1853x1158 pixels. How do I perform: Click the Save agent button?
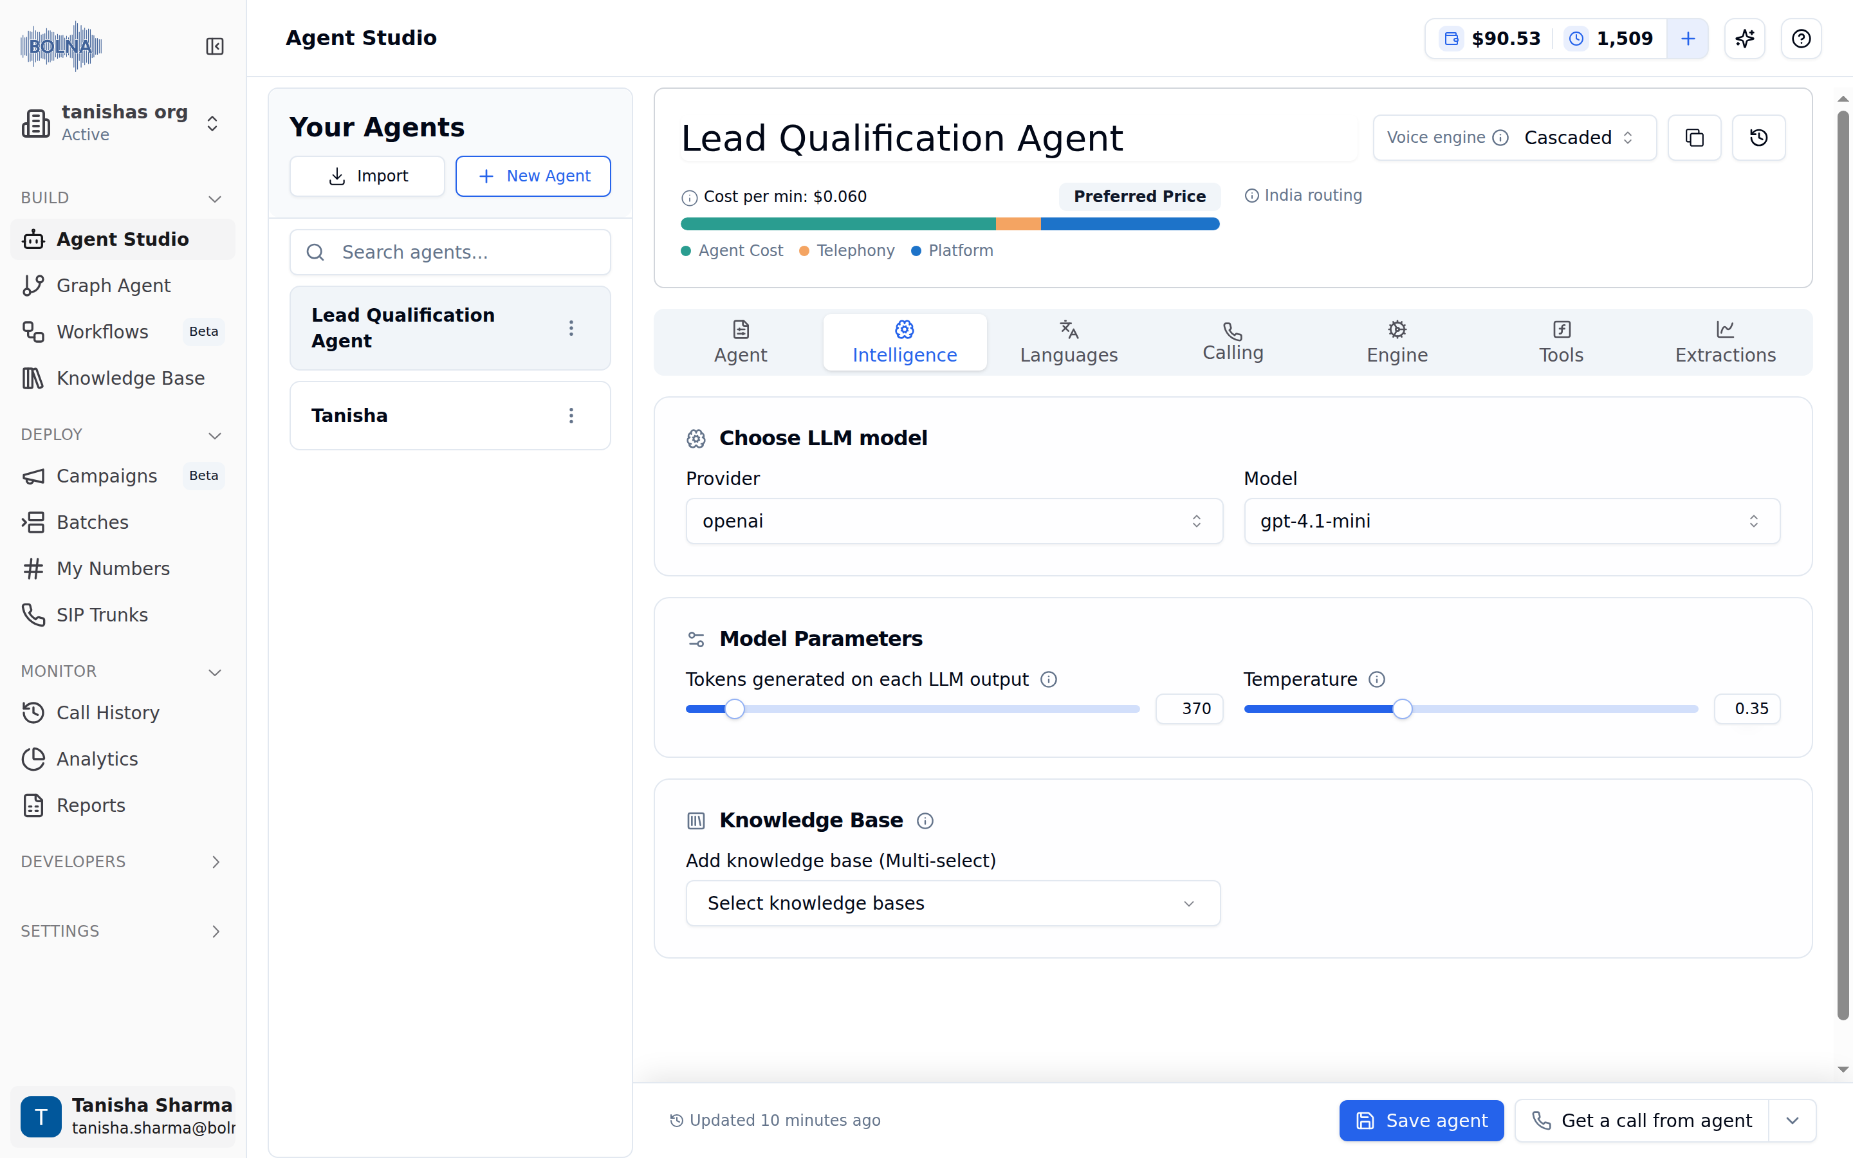click(x=1421, y=1121)
